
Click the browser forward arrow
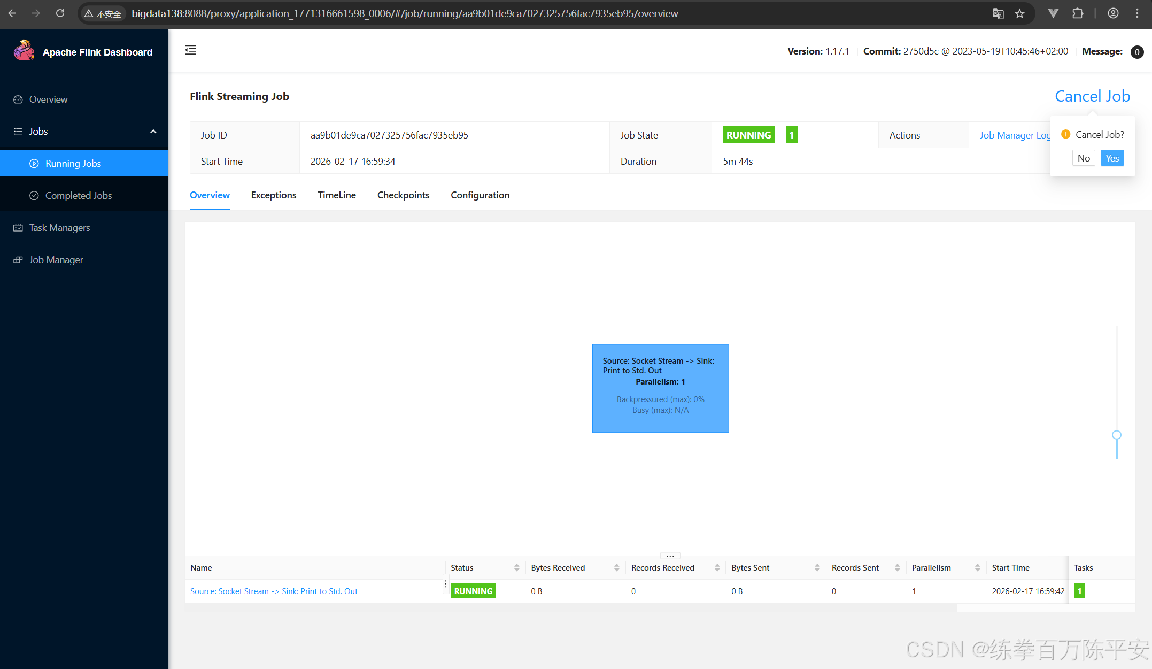pos(36,13)
